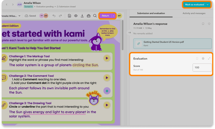The image size is (215, 129).
Task: Click highlighted text 'circling the Sun'
Action: 85,65
